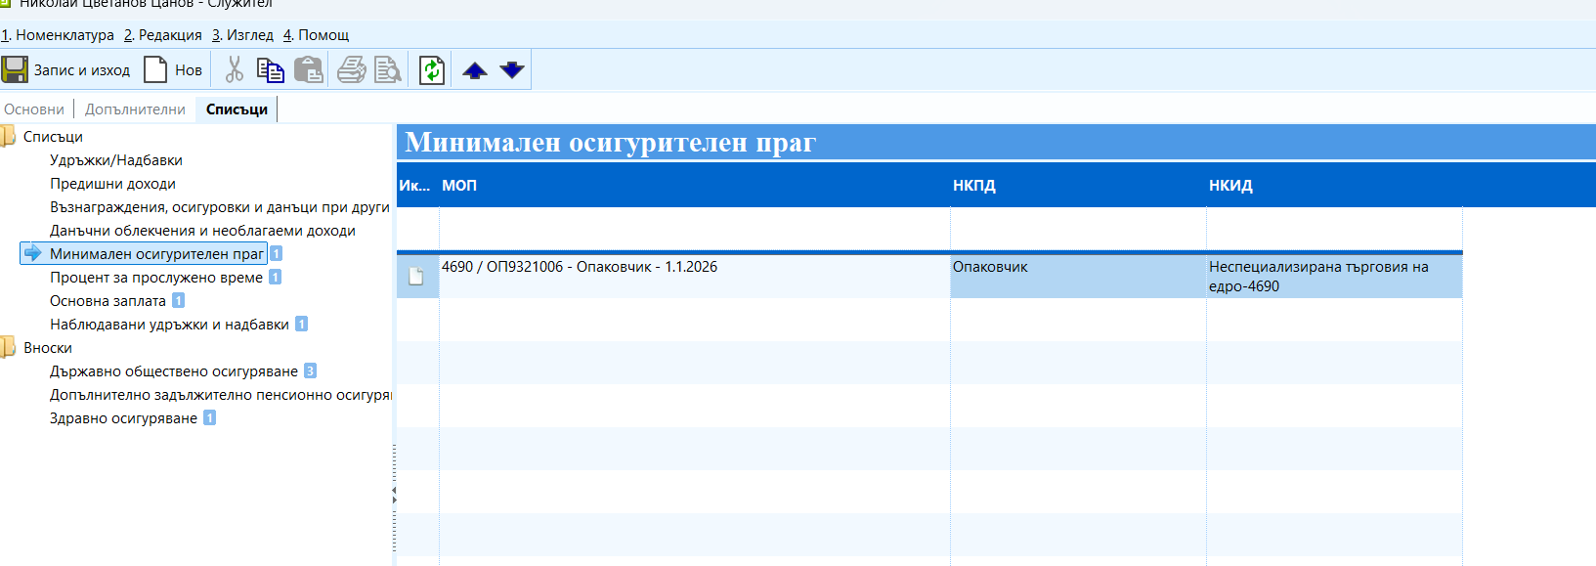Open Print preview magnifier icon
The width and height of the screenshot is (1596, 566).
tap(388, 70)
